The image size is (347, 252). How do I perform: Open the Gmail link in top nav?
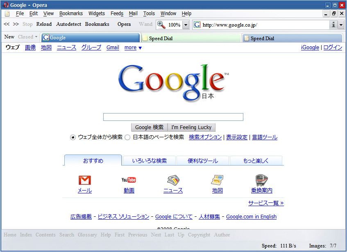[113, 48]
